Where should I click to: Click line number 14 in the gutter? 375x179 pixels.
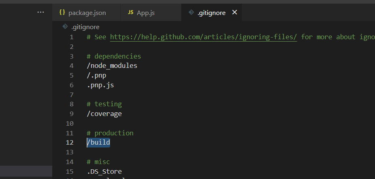pyautogui.click(x=70, y=162)
